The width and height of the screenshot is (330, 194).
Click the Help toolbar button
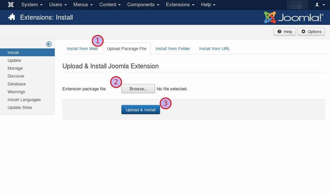tap(284, 32)
